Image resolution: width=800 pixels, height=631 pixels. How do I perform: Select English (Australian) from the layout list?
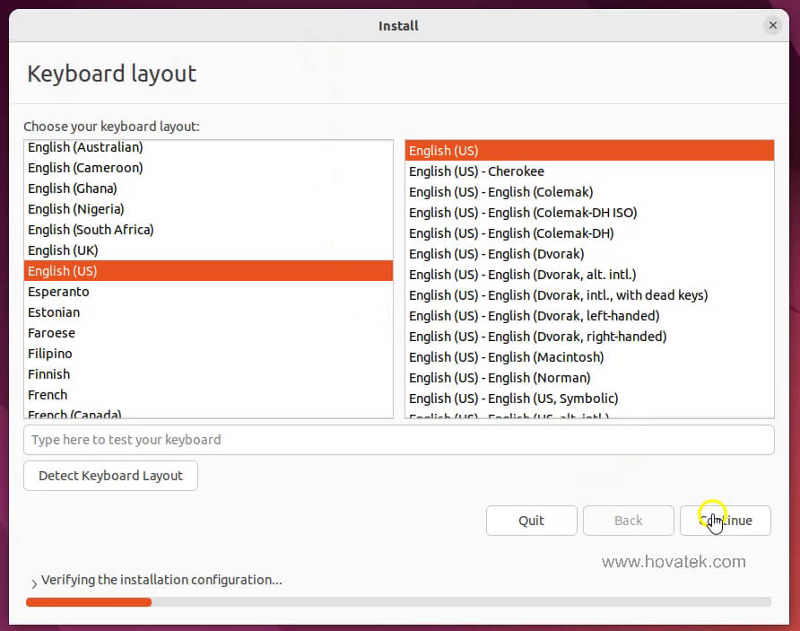pyautogui.click(x=84, y=147)
